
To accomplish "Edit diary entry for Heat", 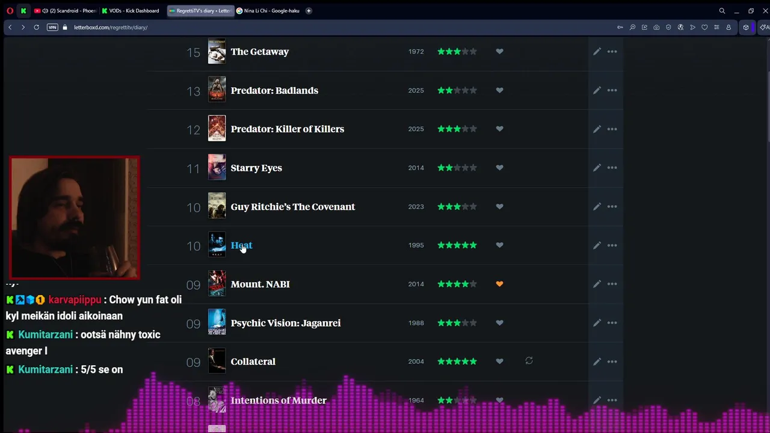I will pyautogui.click(x=597, y=245).
